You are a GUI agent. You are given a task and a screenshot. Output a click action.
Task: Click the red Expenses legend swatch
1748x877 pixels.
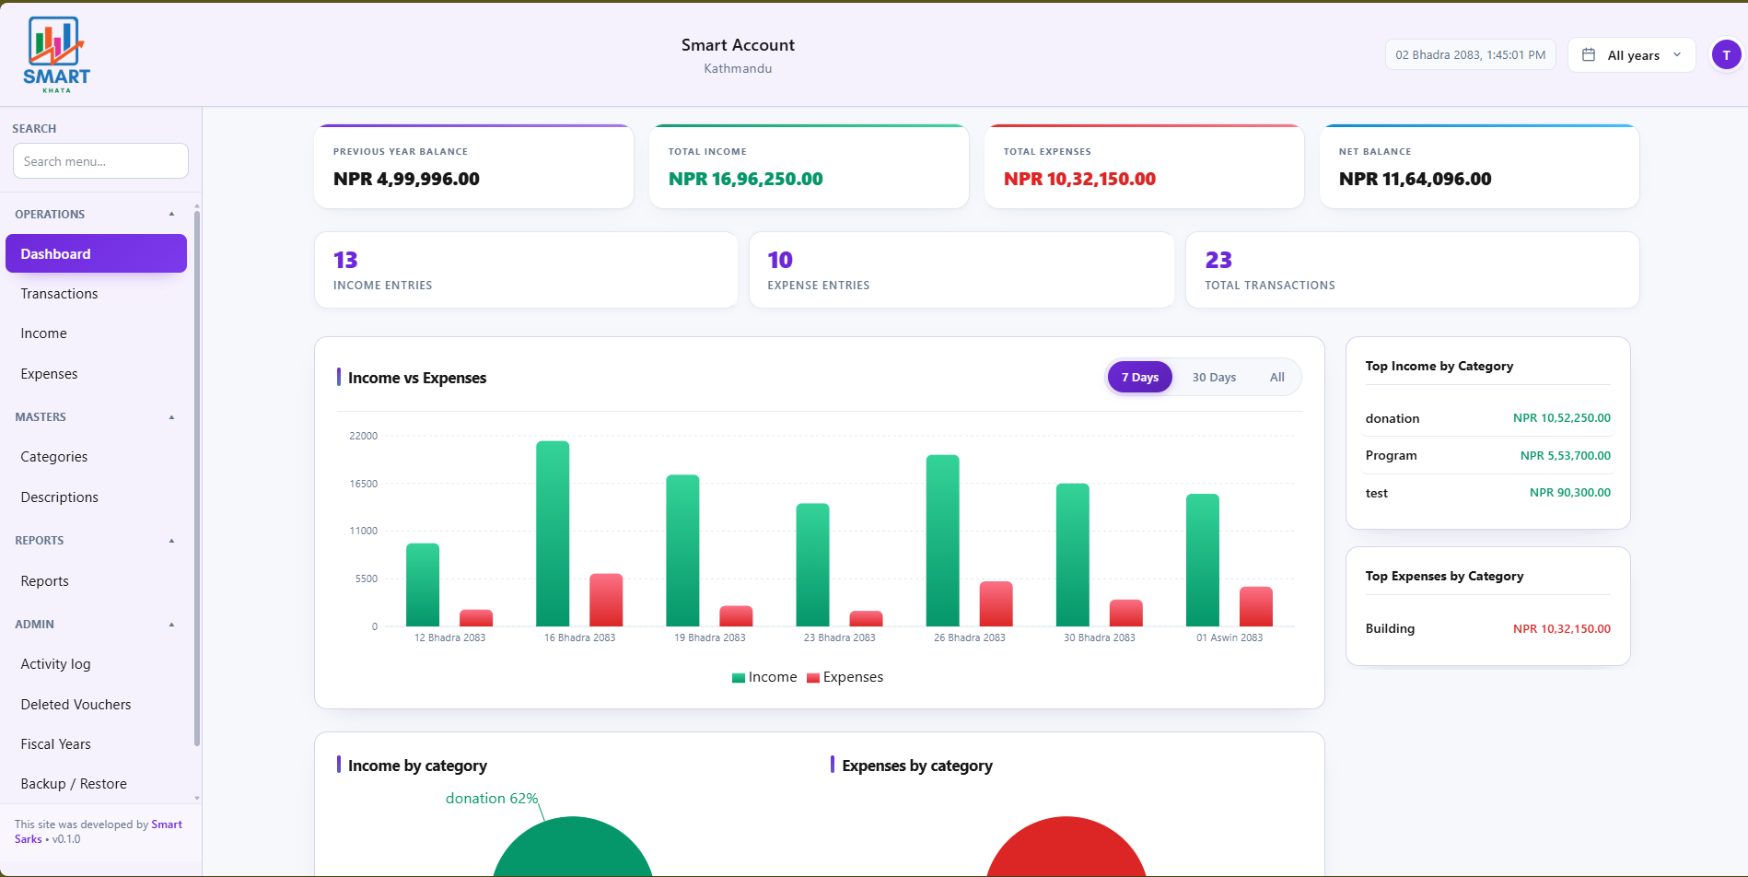click(x=813, y=678)
